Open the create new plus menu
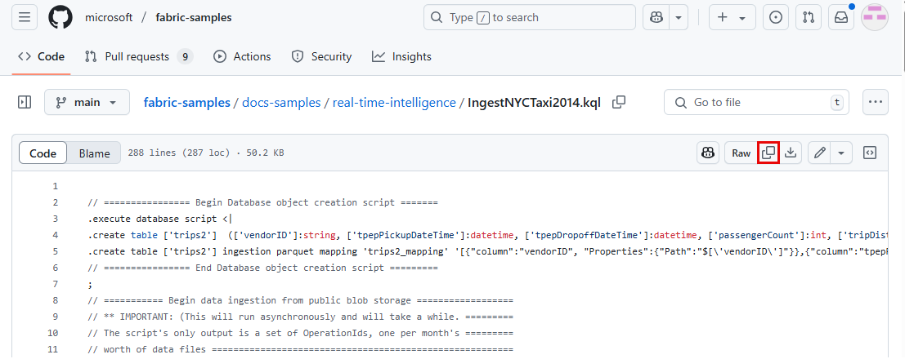Viewport: 905px width, 359px height. coord(732,17)
